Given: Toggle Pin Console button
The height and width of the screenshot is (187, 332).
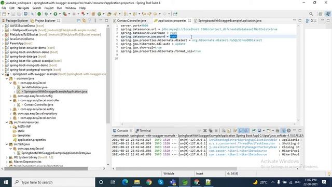Looking at the screenshot, I should tap(254, 130).
